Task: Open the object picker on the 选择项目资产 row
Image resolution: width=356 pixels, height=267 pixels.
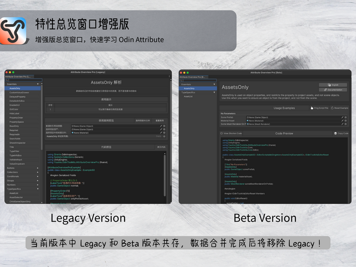Action: pos(164,129)
